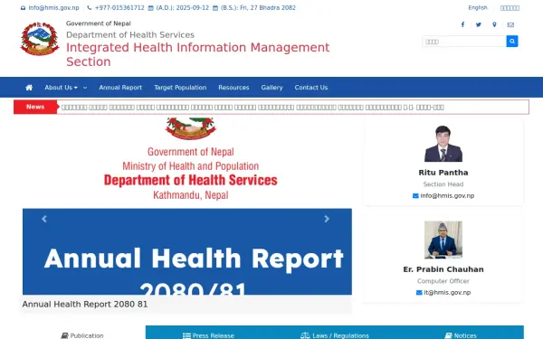Click the scrolling news headline text
This screenshot has height=339, width=543.
click(252, 108)
